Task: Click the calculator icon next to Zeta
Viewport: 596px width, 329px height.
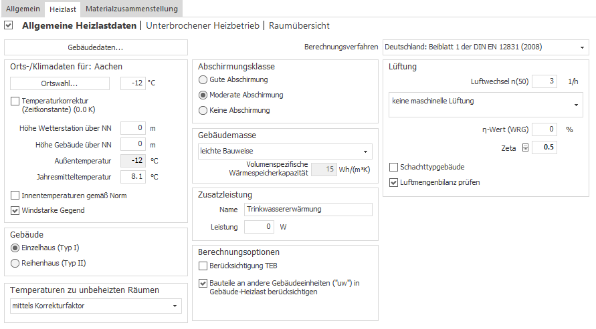Action: coord(525,148)
